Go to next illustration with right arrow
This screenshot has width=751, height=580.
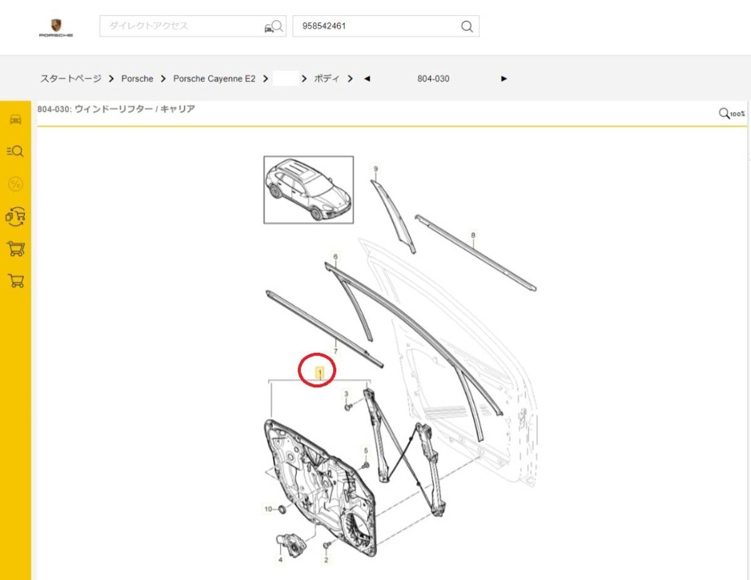(504, 79)
